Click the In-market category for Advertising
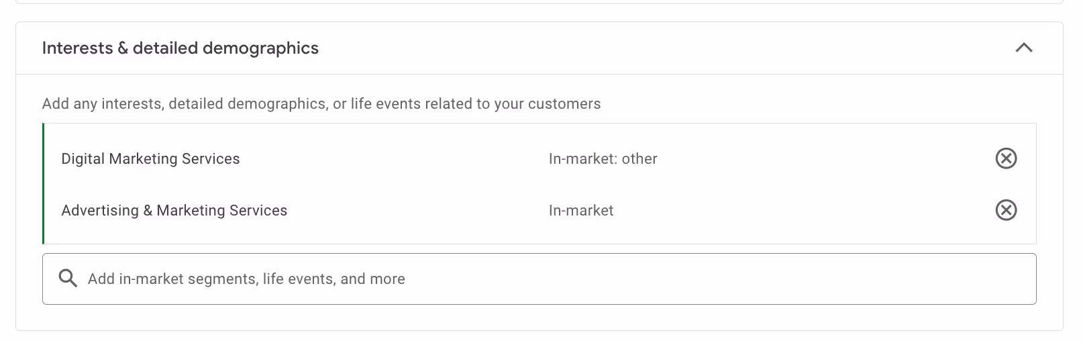The height and width of the screenshot is (341, 1083). point(581,210)
